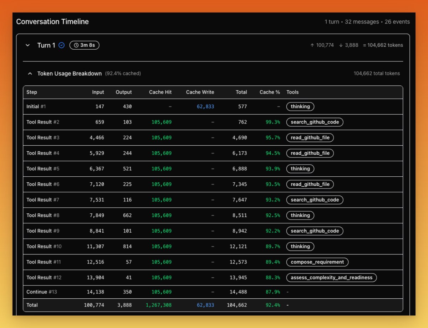Click thinking tag in Tool Result #10 row

click(x=300, y=246)
